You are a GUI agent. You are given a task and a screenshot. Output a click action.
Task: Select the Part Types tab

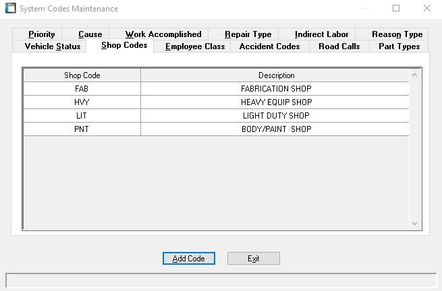click(399, 46)
